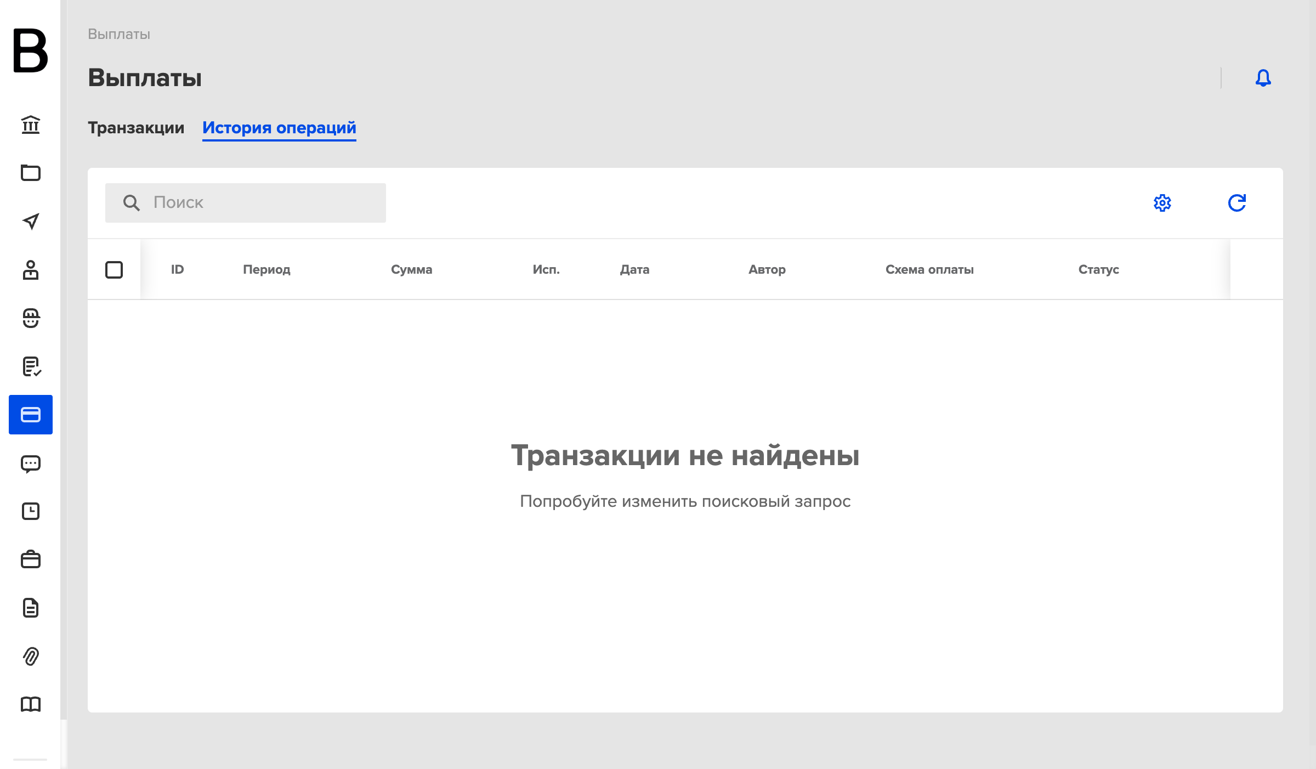Image resolution: width=1316 pixels, height=769 pixels.
Task: Open the open book sidebar icon
Action: [31, 704]
